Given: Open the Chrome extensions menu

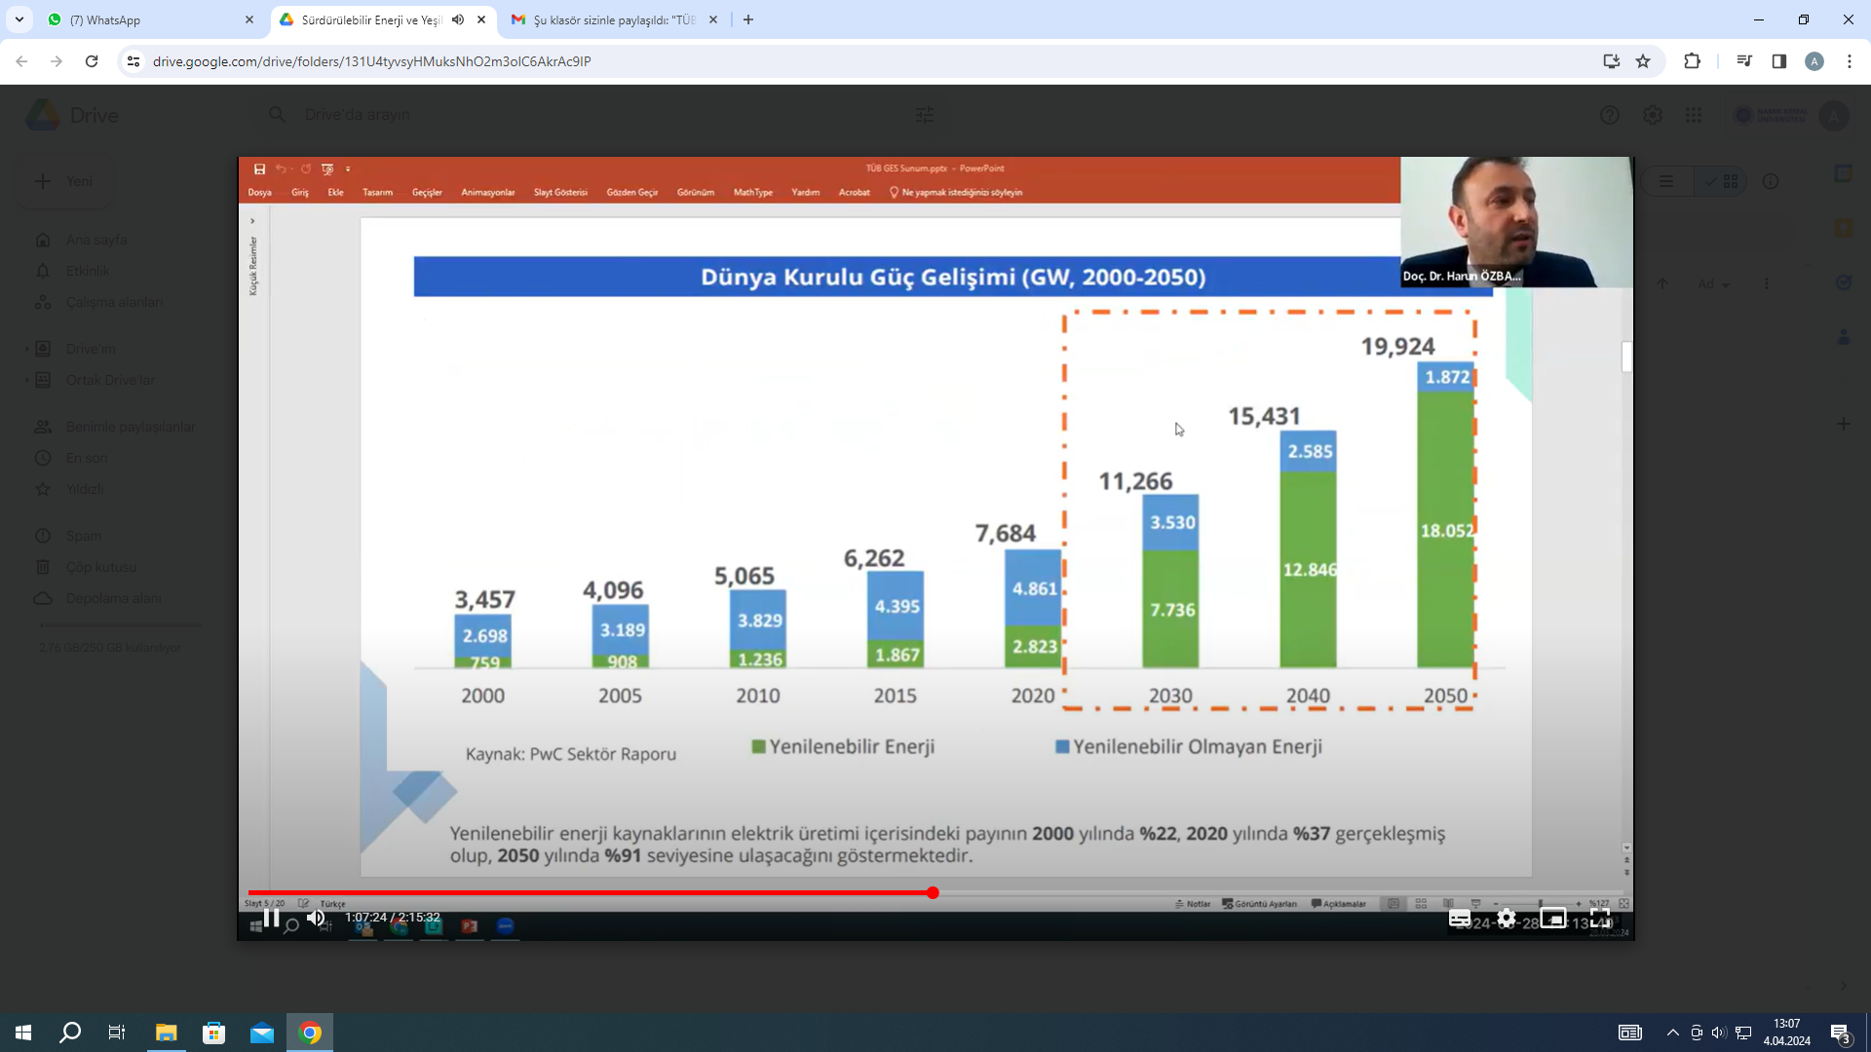Looking at the screenshot, I should [x=1692, y=61].
